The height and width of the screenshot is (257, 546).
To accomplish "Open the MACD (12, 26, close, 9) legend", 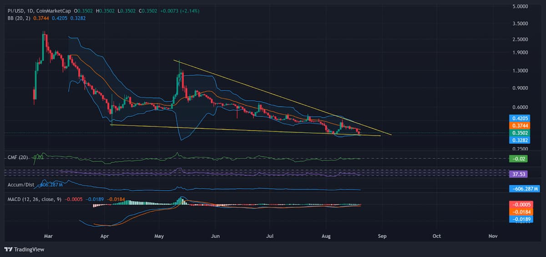I will [35, 199].
